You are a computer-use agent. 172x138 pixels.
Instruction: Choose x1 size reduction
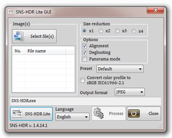pyautogui.click(x=84, y=31)
